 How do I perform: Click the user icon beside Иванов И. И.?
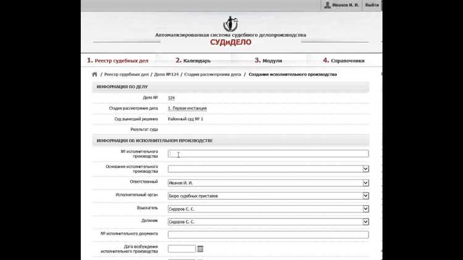coord(327,5)
